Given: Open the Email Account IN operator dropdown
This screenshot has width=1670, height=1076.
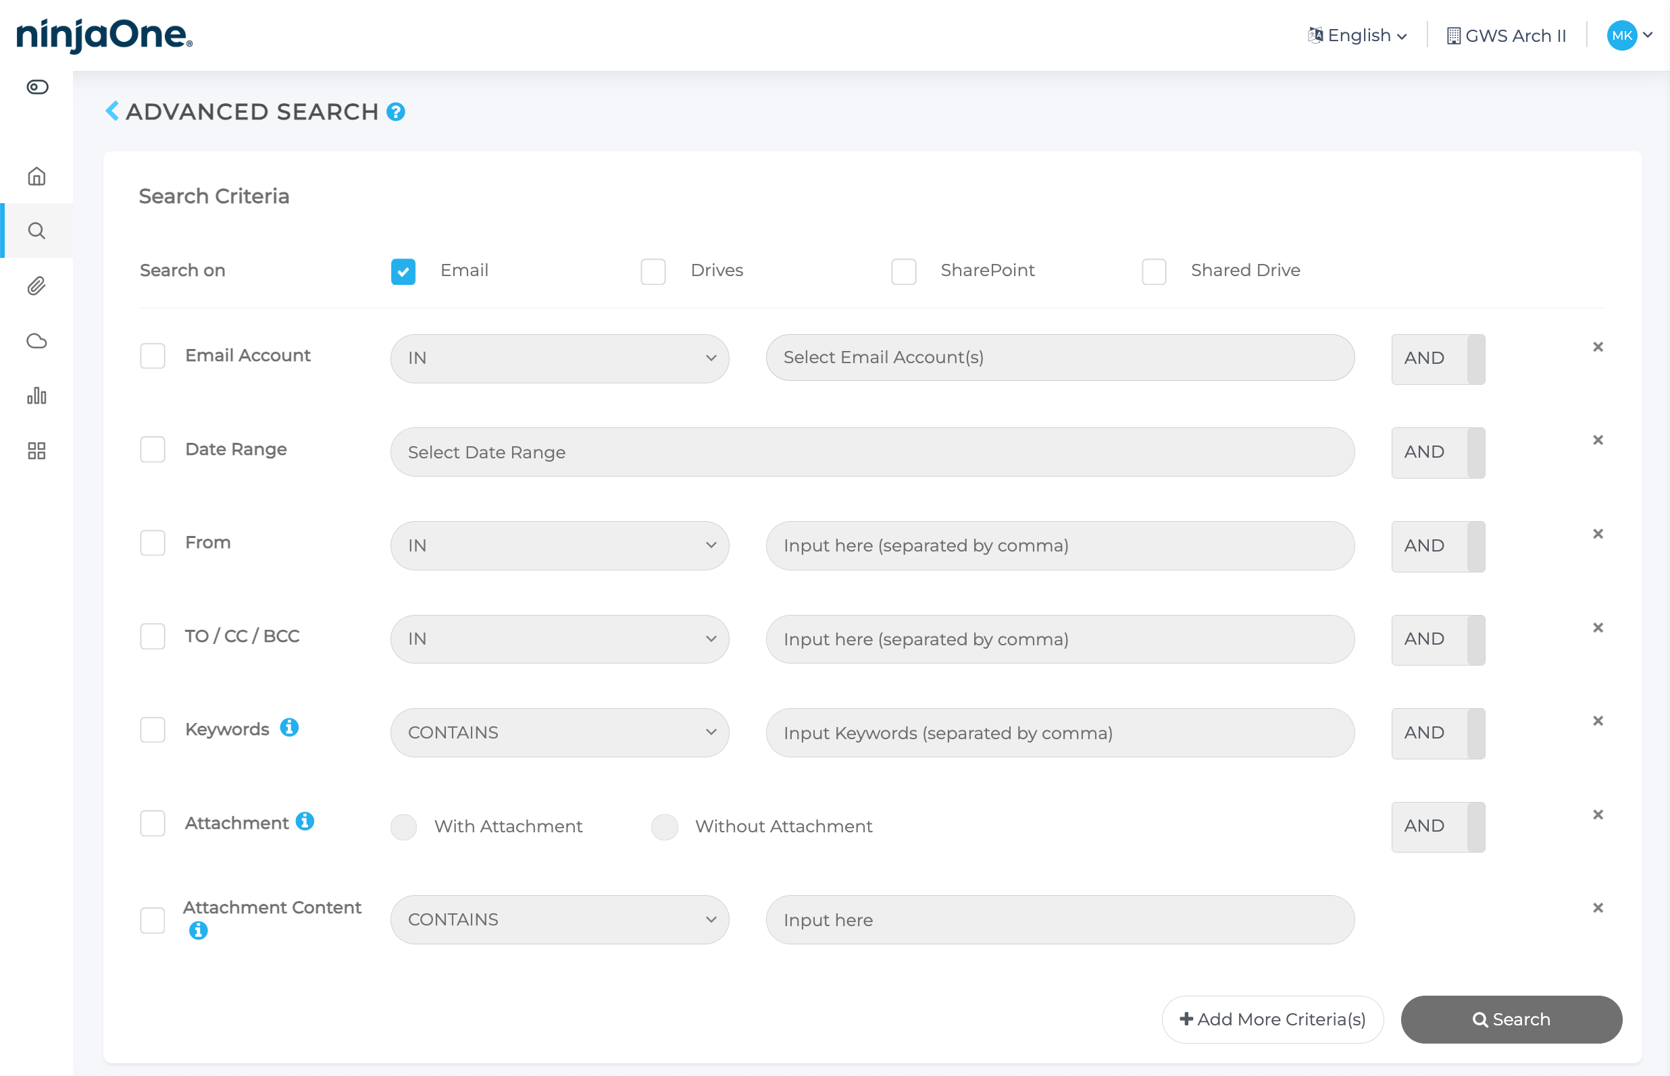Looking at the screenshot, I should click(x=560, y=358).
